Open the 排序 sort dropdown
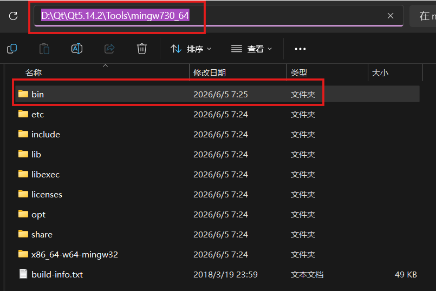Viewport: 436px width, 291px height. coord(191,49)
